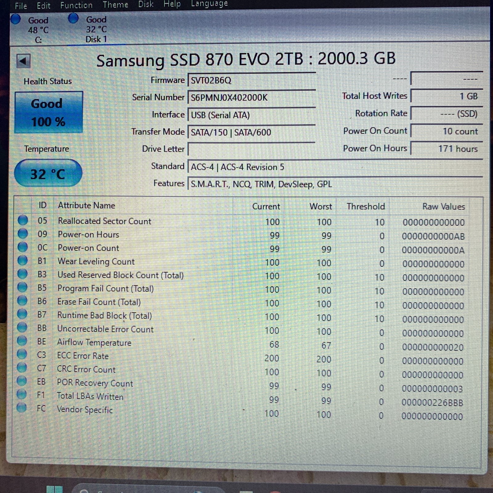Click the Interface field USB (Serial ATA)
The height and width of the screenshot is (493, 493).
click(251, 115)
